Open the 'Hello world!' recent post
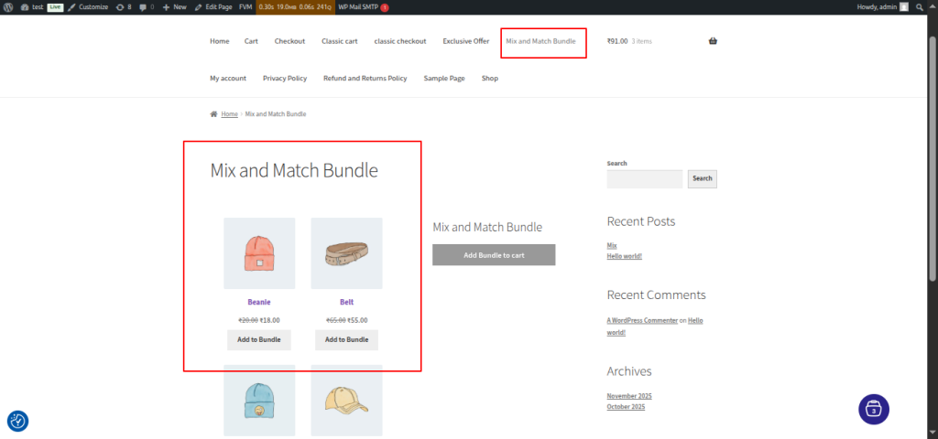 (x=624, y=256)
